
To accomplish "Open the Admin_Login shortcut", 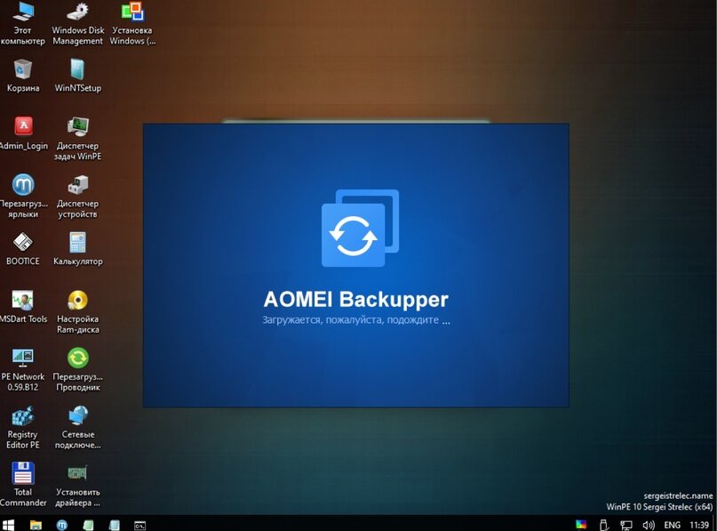I will [23, 133].
